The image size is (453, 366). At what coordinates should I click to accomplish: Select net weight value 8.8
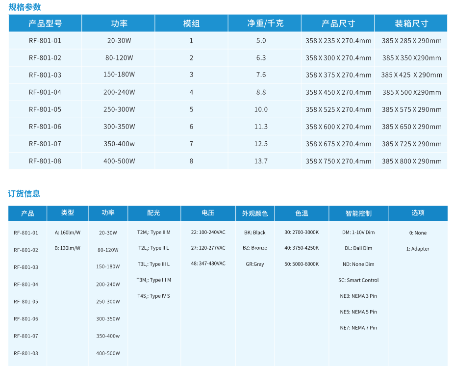click(261, 92)
